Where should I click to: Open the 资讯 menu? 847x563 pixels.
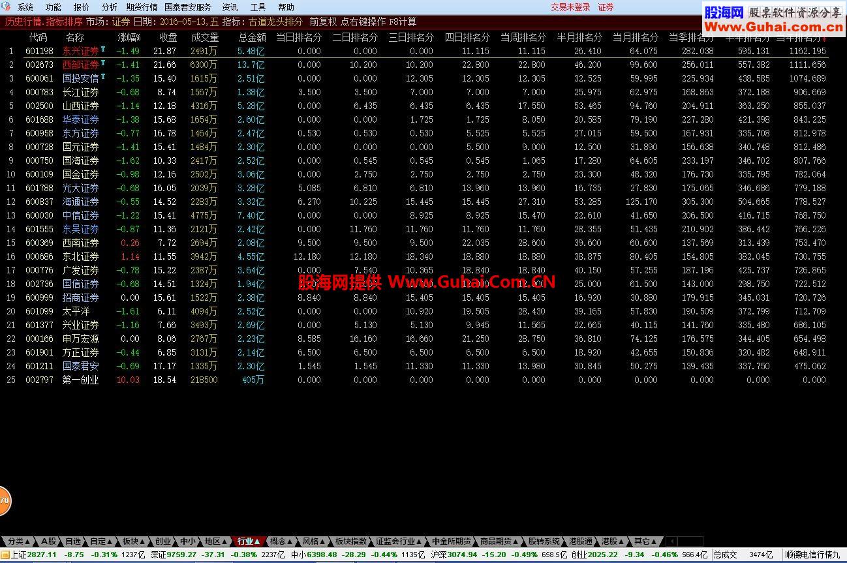(x=230, y=7)
